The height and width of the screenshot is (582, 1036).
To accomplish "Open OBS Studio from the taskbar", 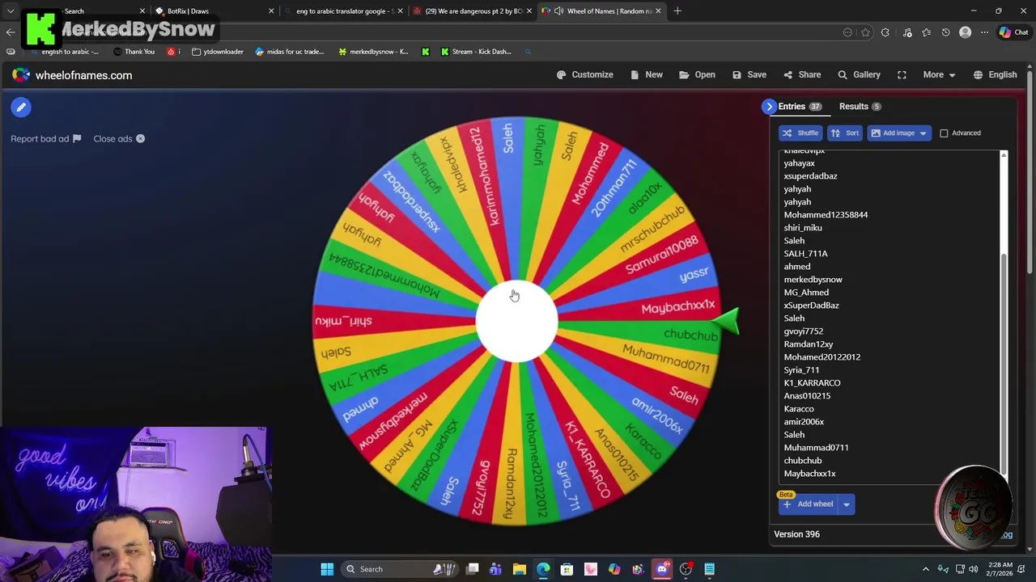I will pos(686,569).
